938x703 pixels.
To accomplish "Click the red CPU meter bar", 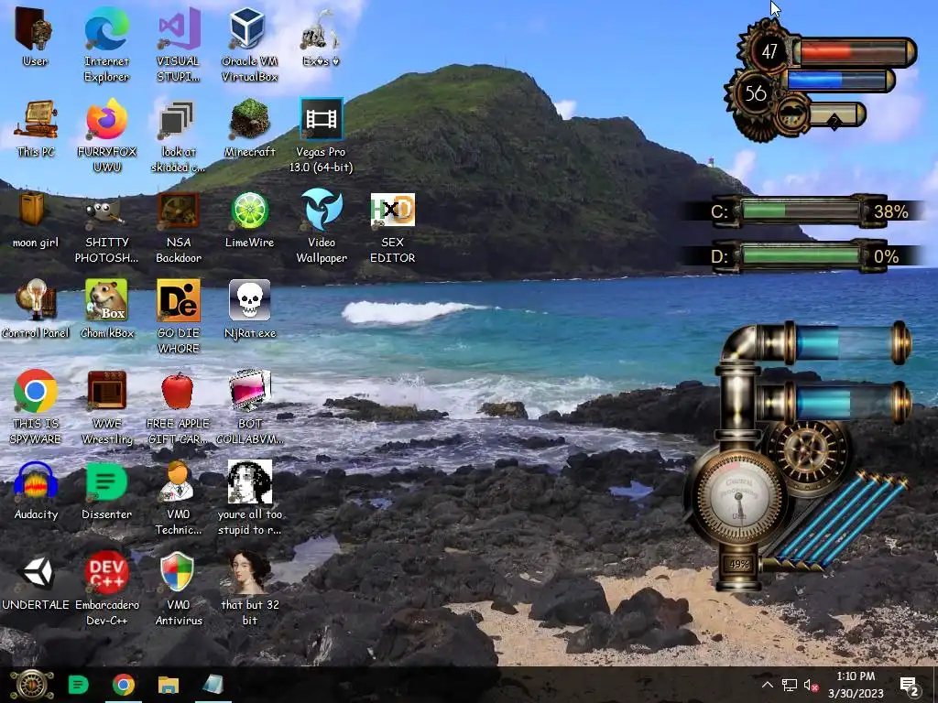I will coord(854,52).
